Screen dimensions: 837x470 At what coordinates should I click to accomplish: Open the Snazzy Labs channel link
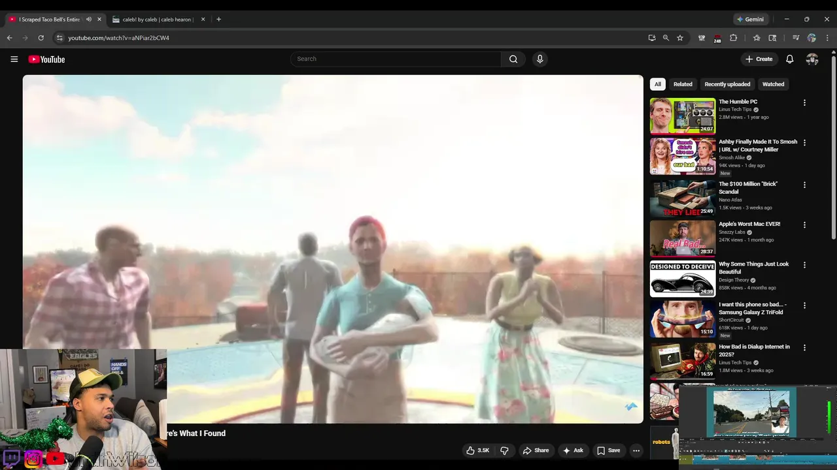click(x=732, y=232)
